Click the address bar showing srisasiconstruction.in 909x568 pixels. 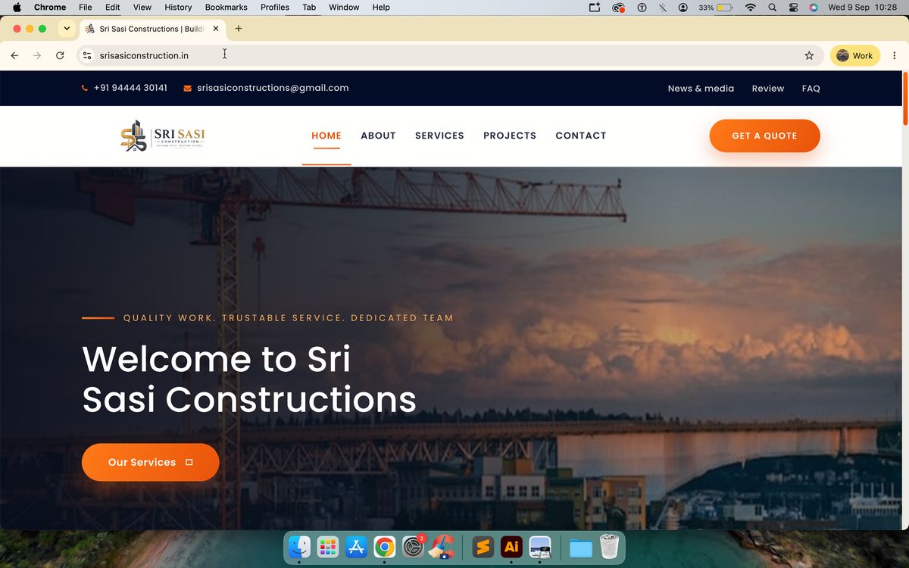450,55
